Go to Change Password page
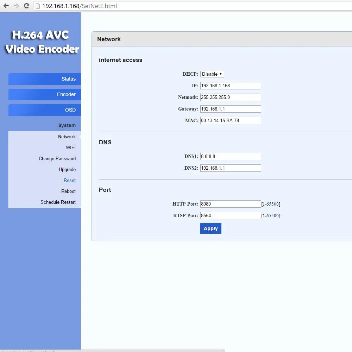Viewport: 352px width, 352px height. 57,158
